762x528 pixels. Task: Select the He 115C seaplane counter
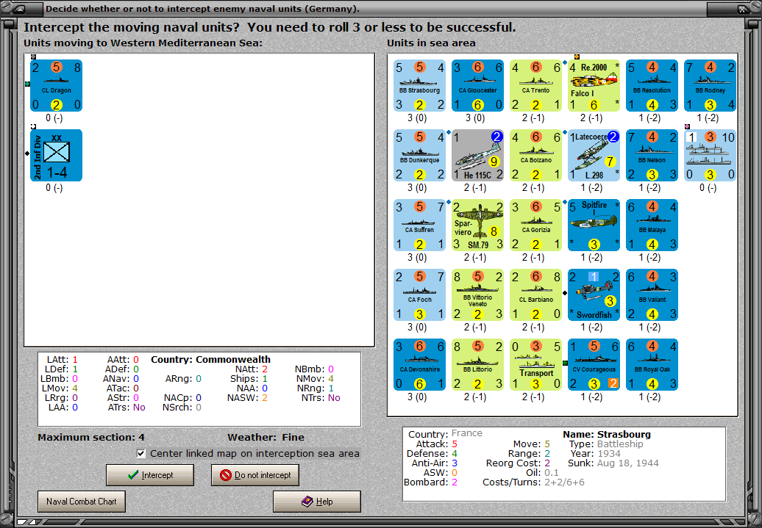(x=477, y=155)
